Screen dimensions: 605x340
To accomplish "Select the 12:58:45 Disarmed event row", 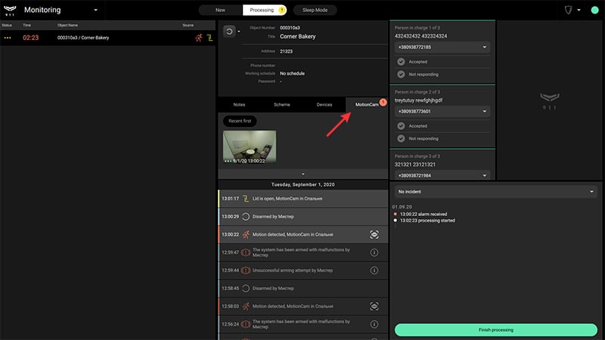I will [303, 289].
